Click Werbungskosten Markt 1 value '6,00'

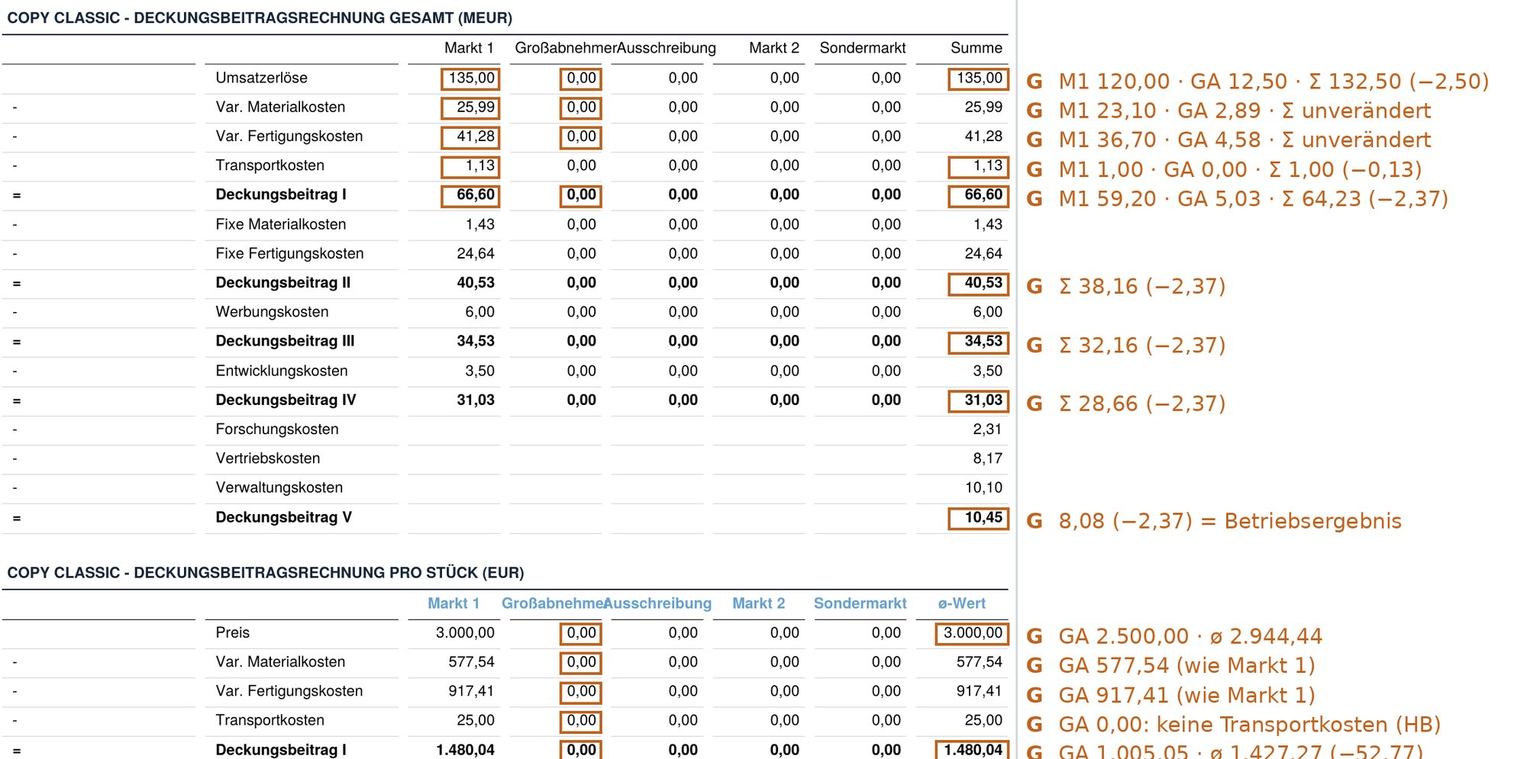pos(479,312)
